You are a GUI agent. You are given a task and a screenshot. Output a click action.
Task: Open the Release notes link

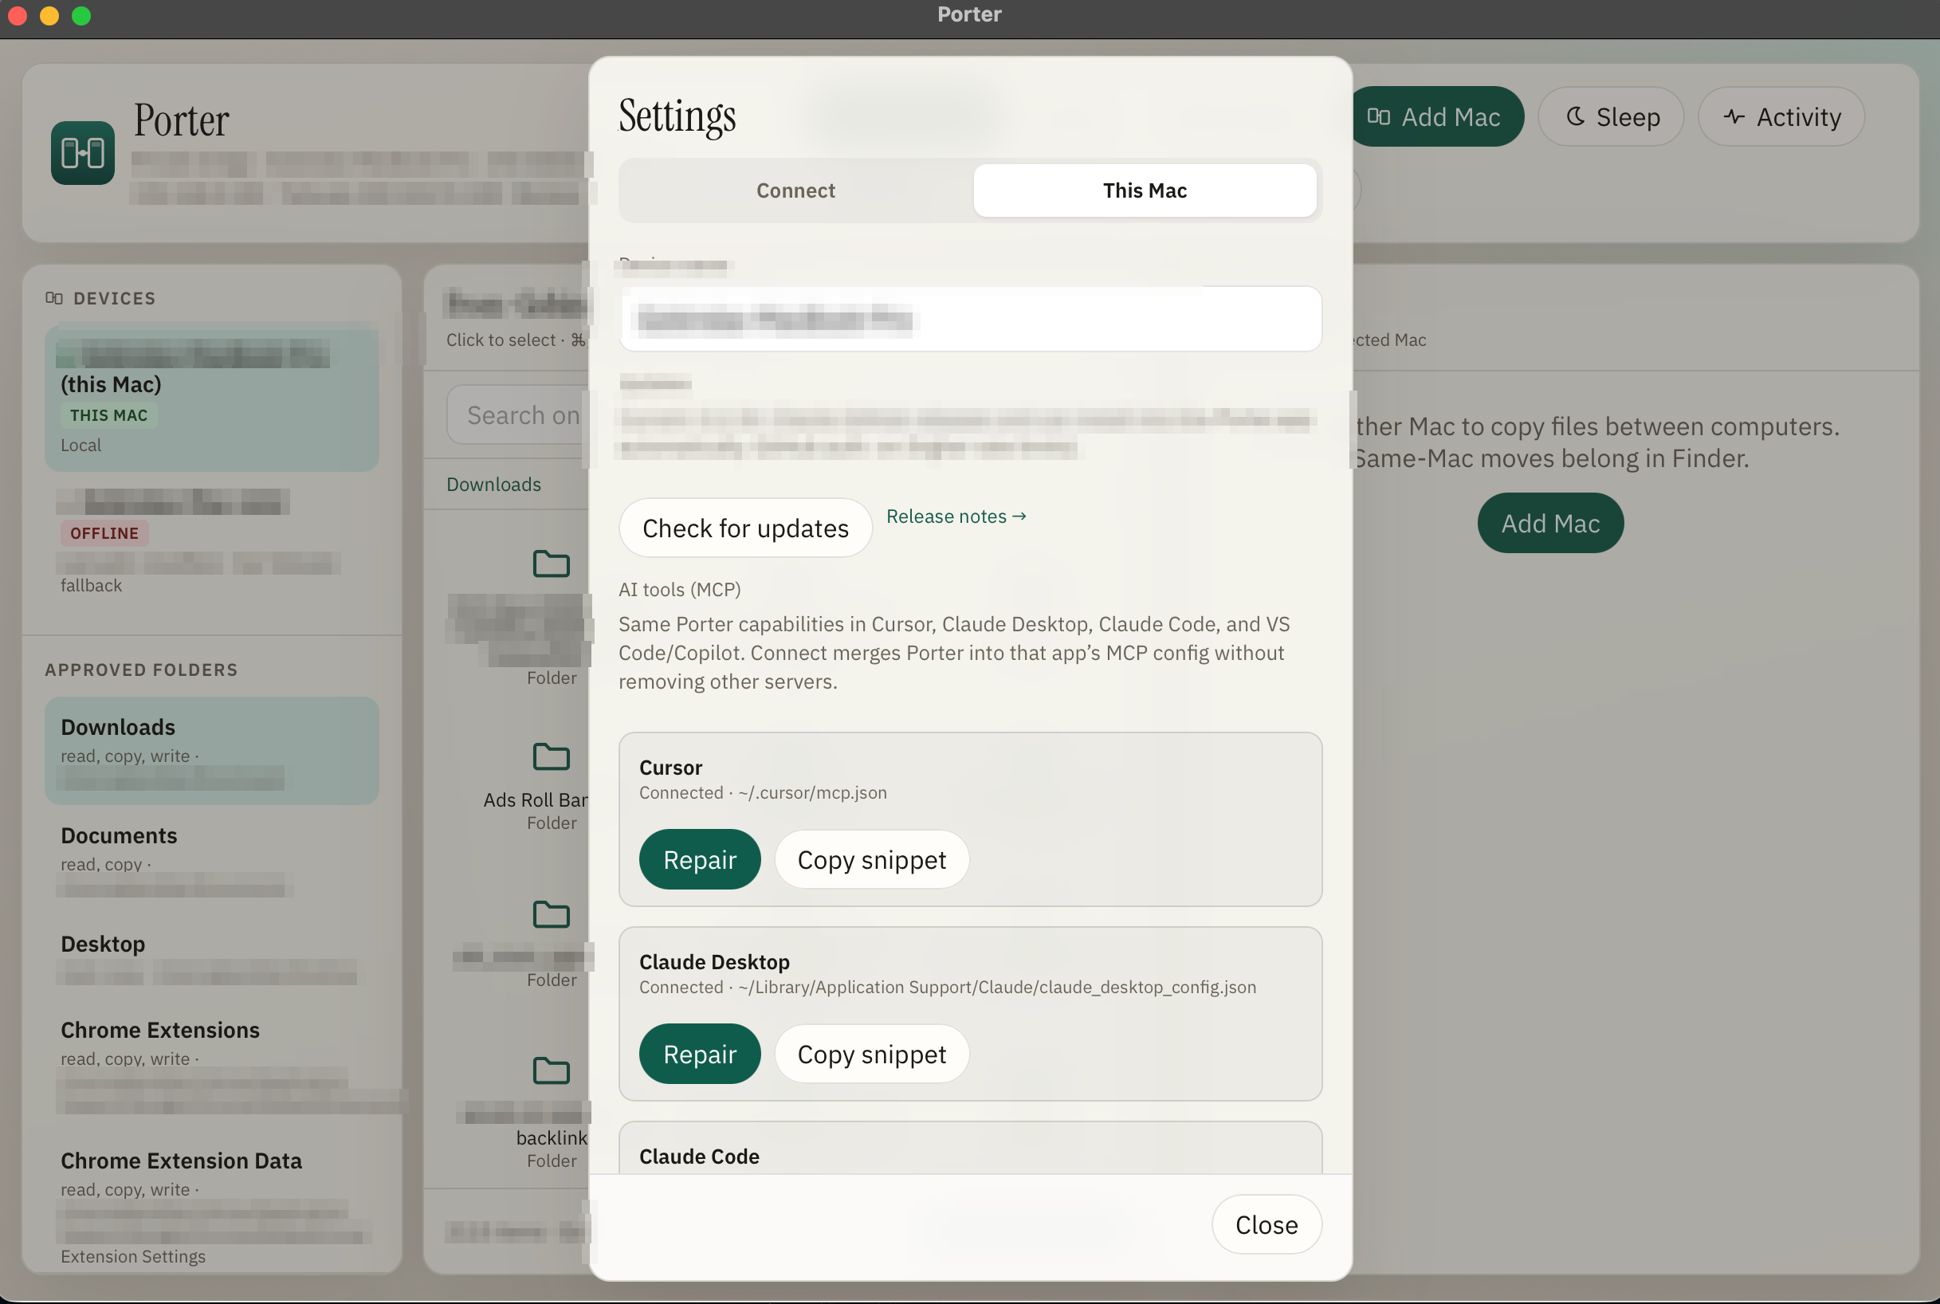point(956,516)
